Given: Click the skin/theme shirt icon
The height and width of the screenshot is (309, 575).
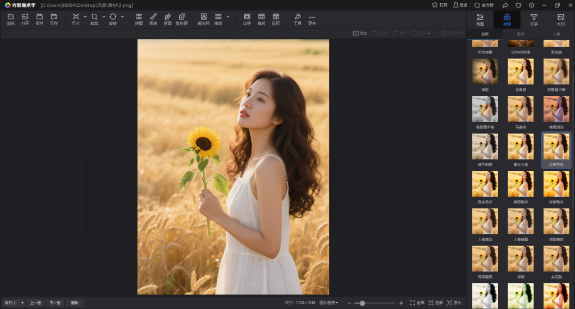Looking at the screenshot, I should 518,5.
